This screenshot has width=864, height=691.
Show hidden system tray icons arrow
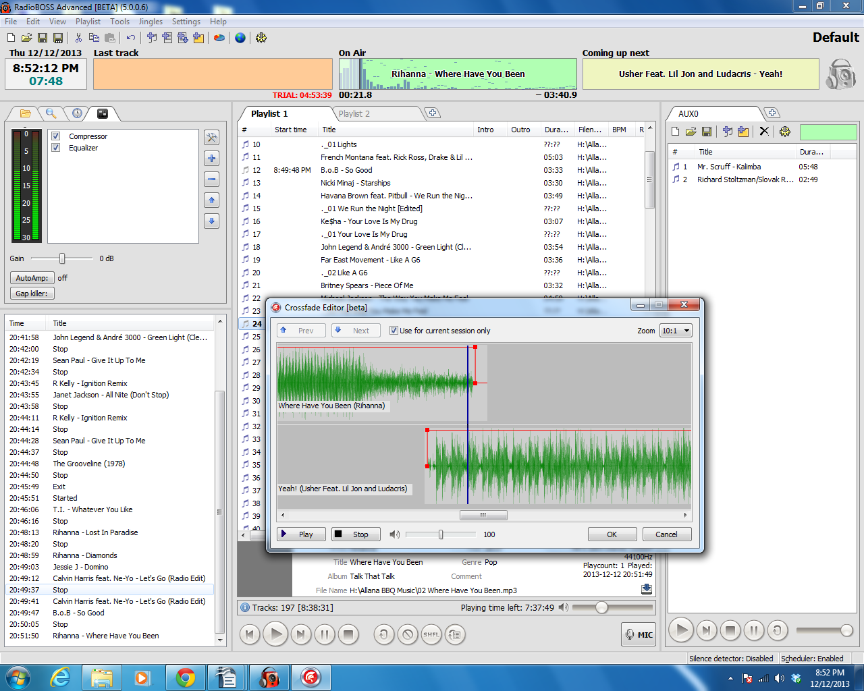click(x=730, y=678)
